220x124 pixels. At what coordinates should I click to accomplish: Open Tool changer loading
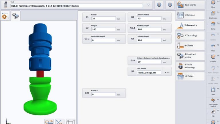pyautogui.click(x=213, y=101)
